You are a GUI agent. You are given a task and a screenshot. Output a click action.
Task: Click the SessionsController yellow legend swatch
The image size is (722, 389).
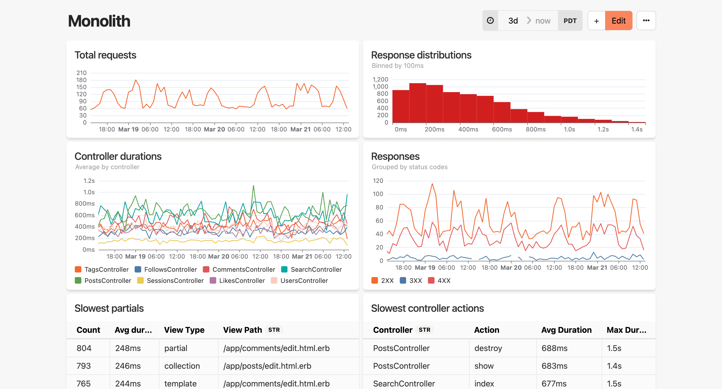point(140,281)
